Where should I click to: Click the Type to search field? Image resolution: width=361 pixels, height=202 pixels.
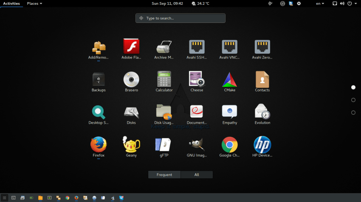tap(180, 18)
